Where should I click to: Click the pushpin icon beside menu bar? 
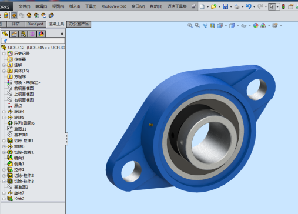[193, 6]
